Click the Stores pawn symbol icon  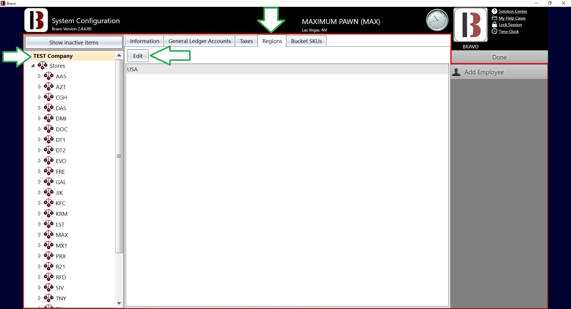click(43, 65)
